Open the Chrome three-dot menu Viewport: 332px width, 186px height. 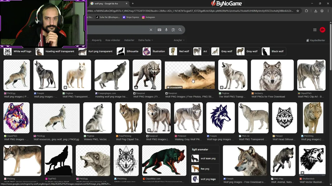click(328, 11)
